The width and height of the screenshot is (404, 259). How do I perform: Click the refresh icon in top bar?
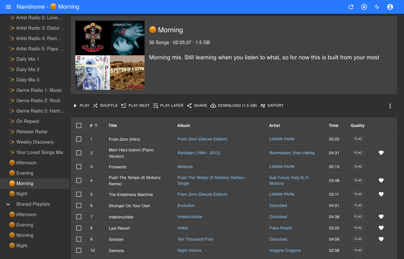point(351,7)
